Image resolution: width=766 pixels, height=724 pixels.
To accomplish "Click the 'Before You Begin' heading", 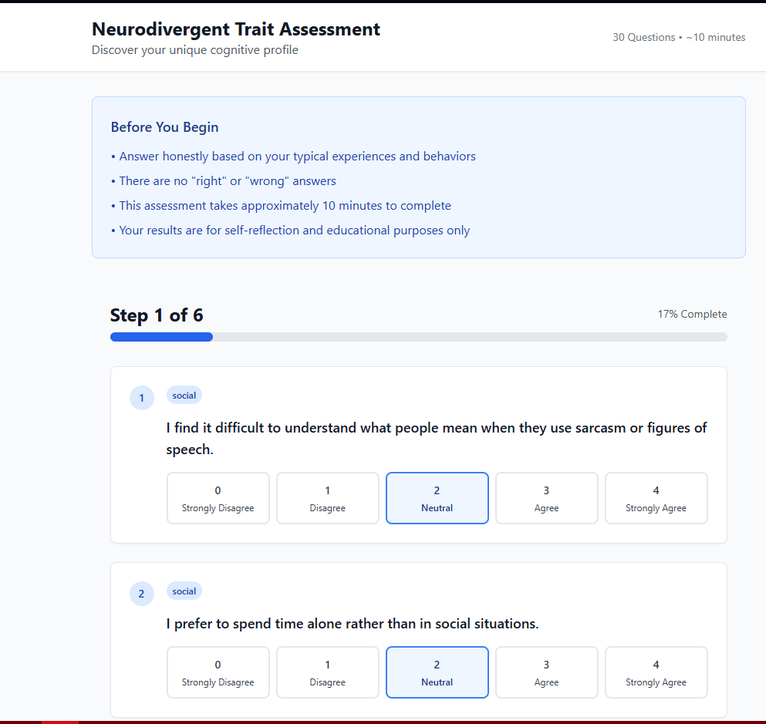I will coord(164,127).
